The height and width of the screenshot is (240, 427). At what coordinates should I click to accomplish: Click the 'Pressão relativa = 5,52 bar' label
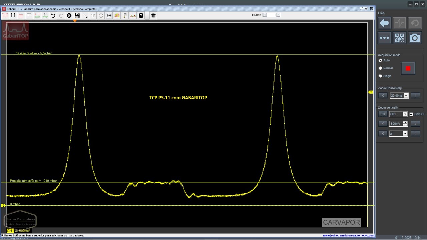(33, 53)
